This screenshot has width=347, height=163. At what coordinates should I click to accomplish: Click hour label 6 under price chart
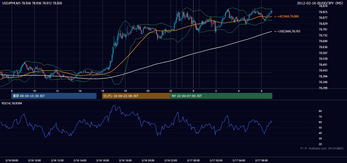pos(261,90)
